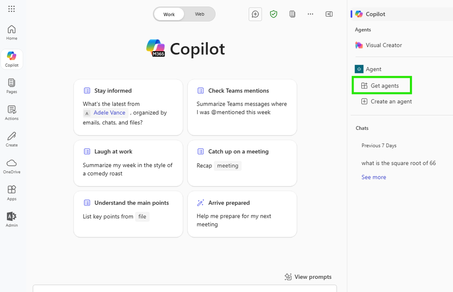Open the Admin center icon
453x292 pixels.
11,220
